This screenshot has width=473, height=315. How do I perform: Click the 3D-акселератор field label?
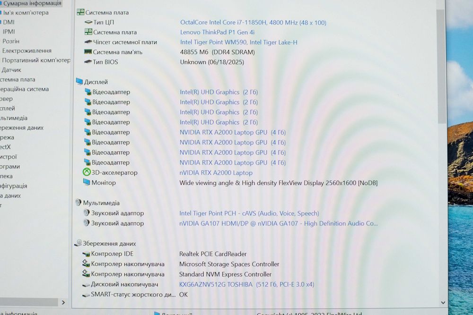[x=114, y=172]
